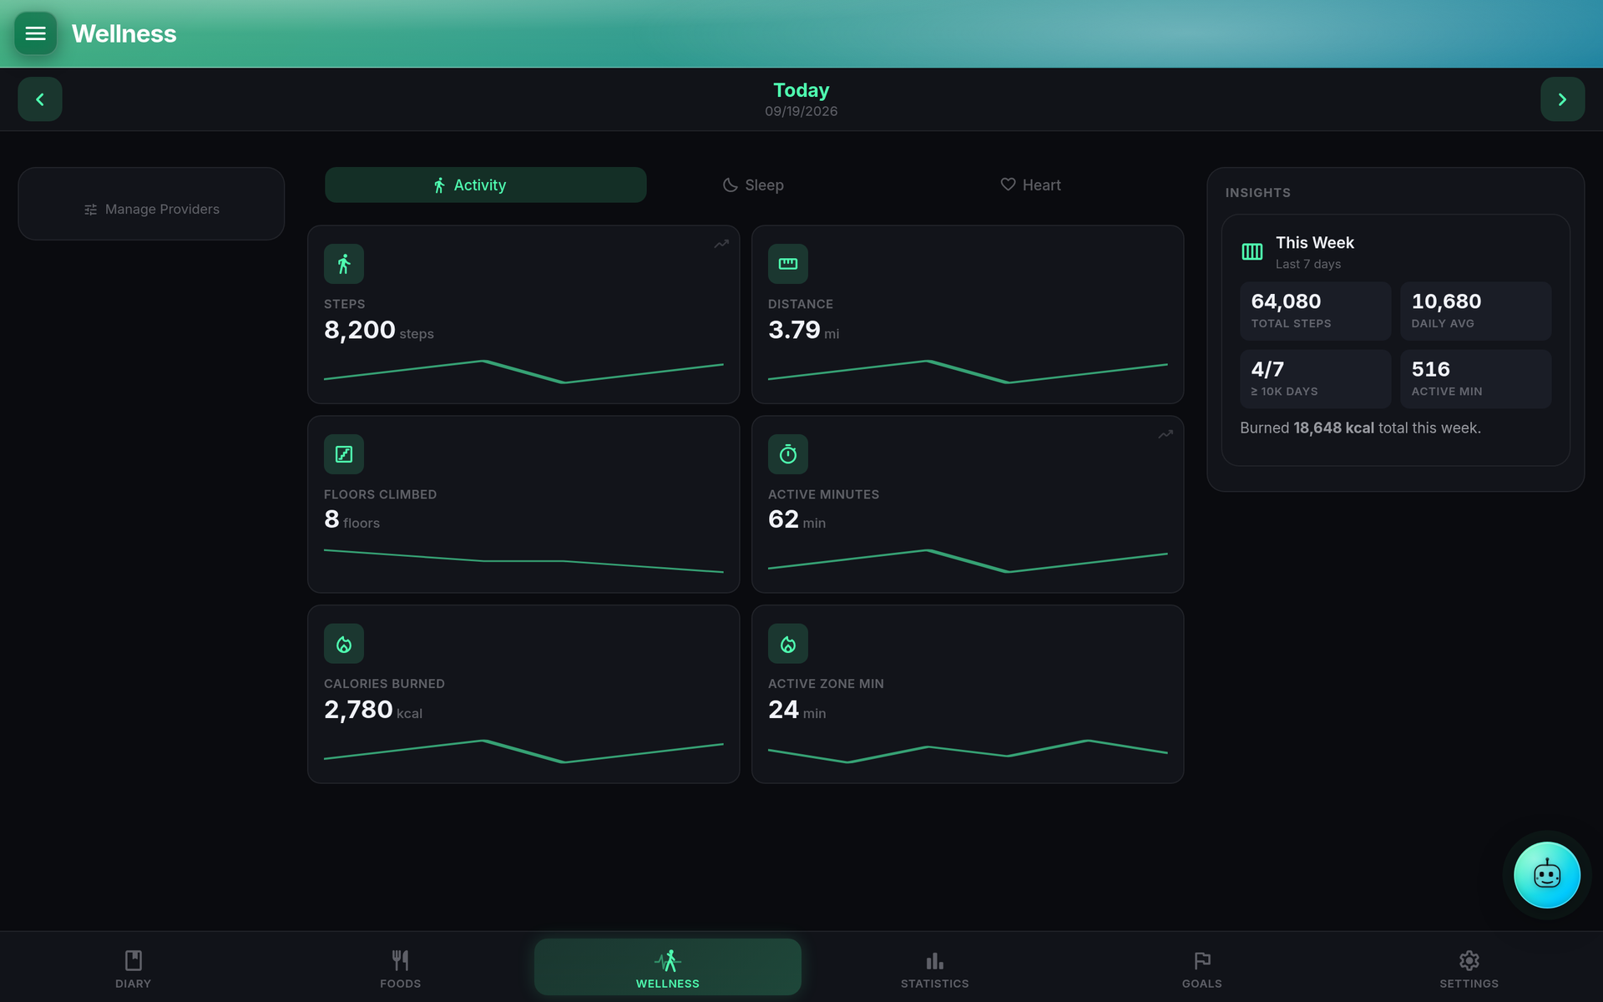Click the 516 Active Min tile
Viewport: 1603px width, 1002px height.
coord(1475,378)
